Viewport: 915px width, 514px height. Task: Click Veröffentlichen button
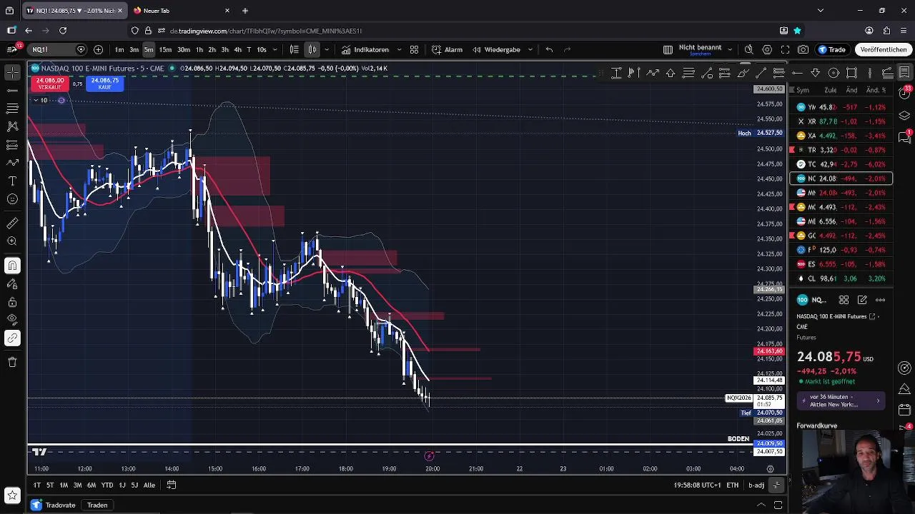[884, 49]
